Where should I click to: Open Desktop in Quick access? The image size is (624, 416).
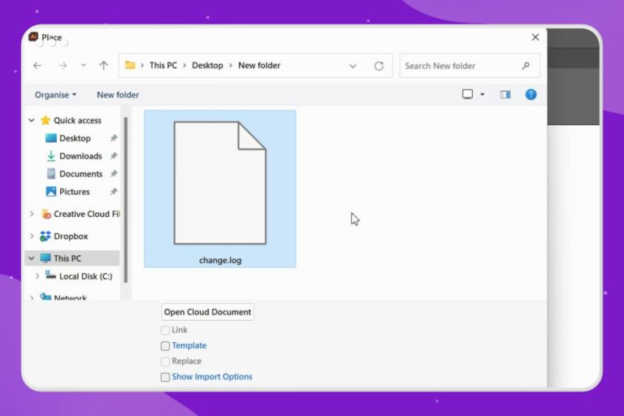click(x=75, y=138)
